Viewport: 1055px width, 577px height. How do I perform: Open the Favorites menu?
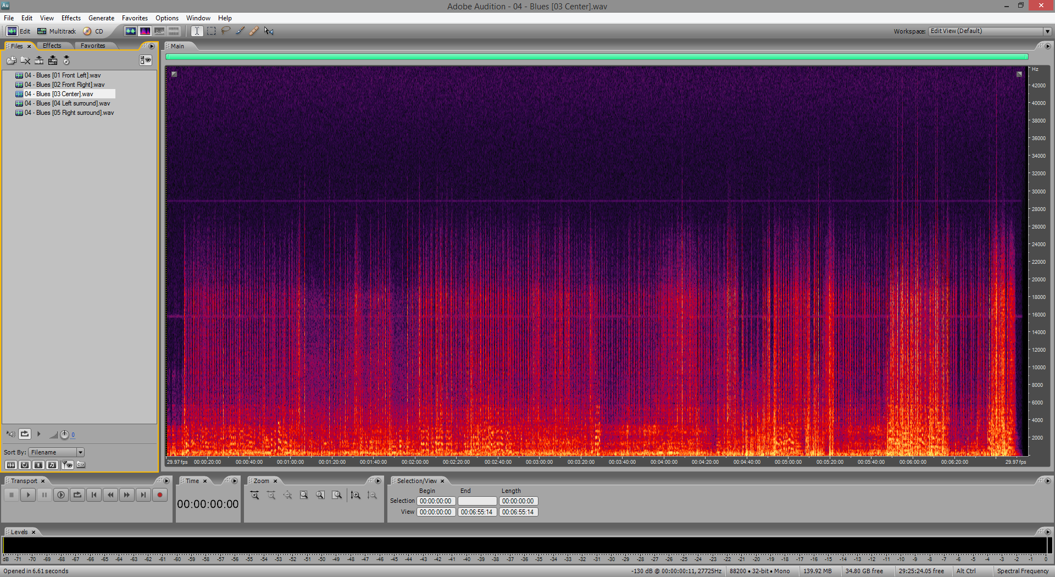135,18
